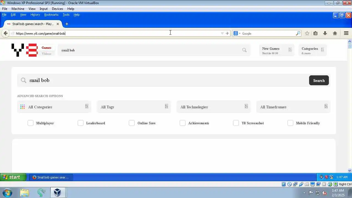Click the Videos link near logo

46,54
